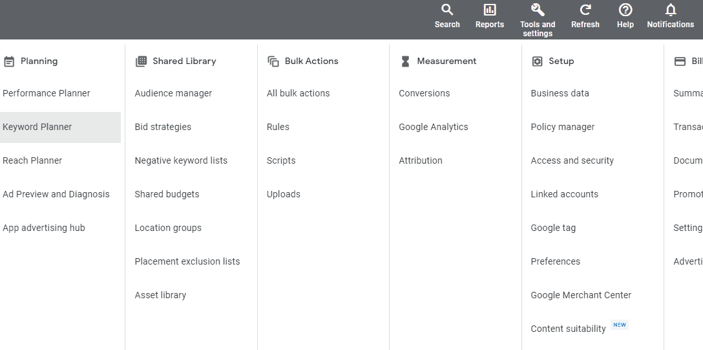Open the Help question mark icon

625,10
